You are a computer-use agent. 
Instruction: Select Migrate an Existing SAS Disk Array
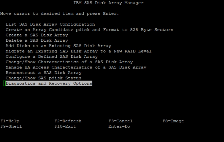[78, 51]
